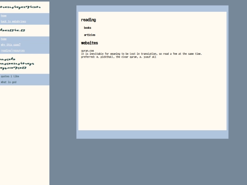Open the 'why this page?' link
This screenshot has width=247, height=185.
[x=11, y=45]
